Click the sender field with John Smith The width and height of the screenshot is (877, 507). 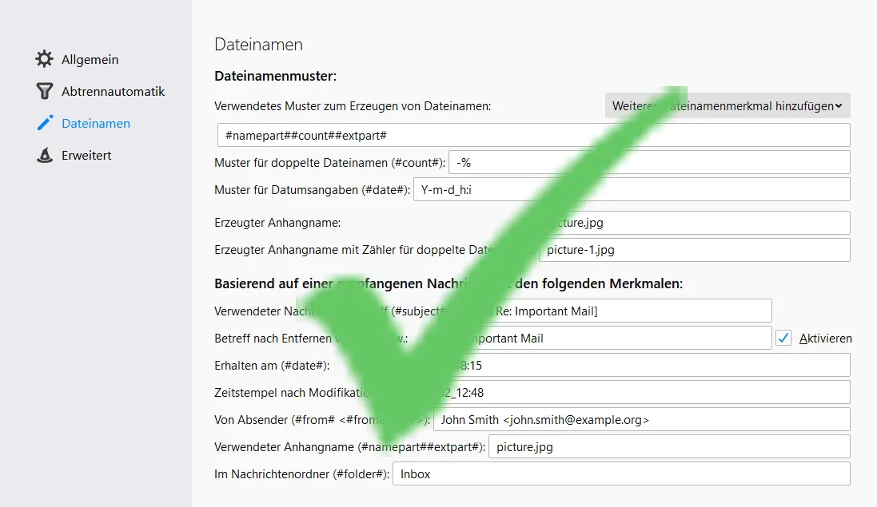tap(641, 419)
